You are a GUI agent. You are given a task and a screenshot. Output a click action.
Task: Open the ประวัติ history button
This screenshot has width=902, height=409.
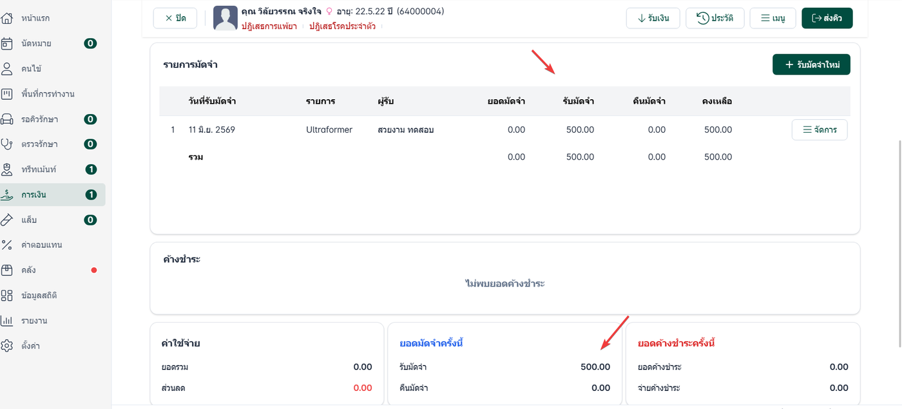715,18
